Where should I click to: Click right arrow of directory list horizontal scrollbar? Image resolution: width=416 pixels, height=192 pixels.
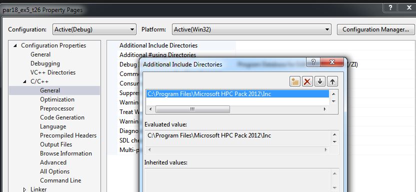pos(324,109)
